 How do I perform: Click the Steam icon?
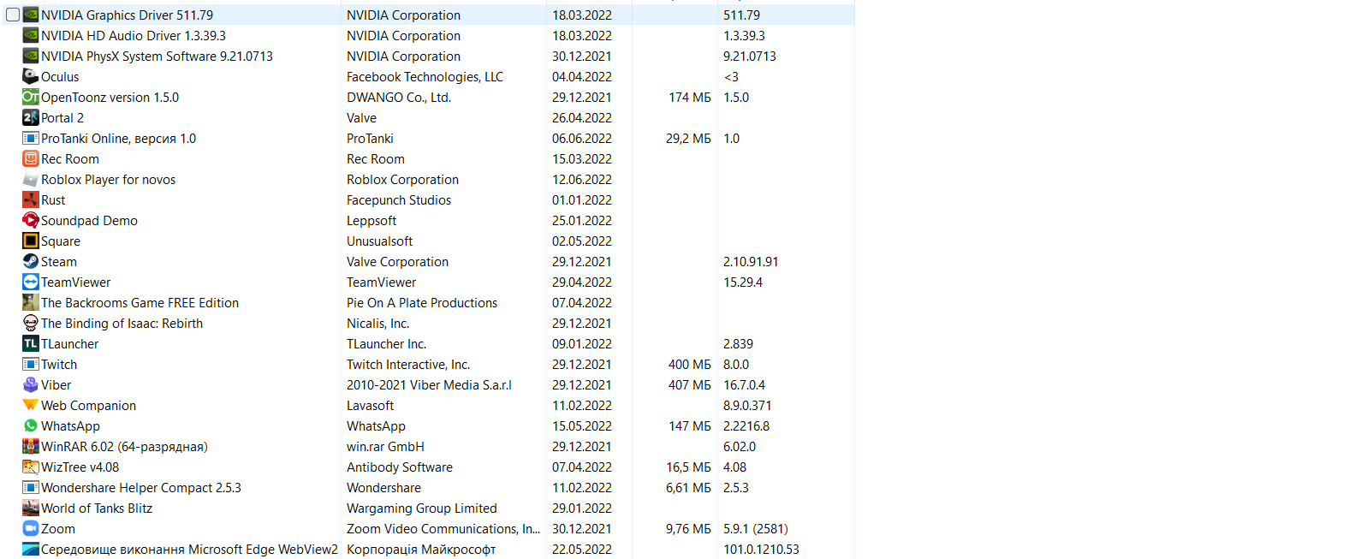(31, 261)
